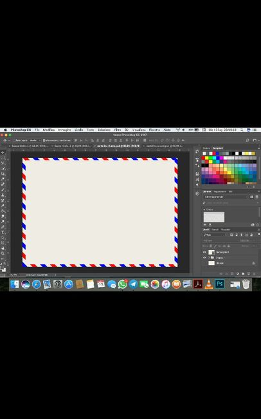Select the Zoom tool
261x419 pixels.
coord(3,253)
